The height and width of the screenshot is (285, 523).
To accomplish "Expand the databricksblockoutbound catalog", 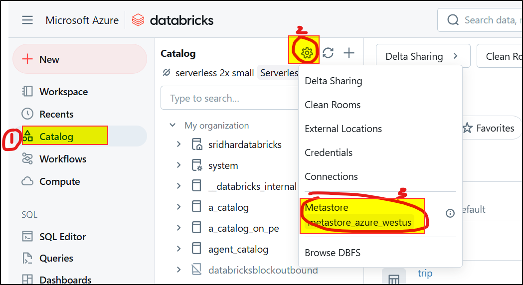I will click(x=179, y=270).
